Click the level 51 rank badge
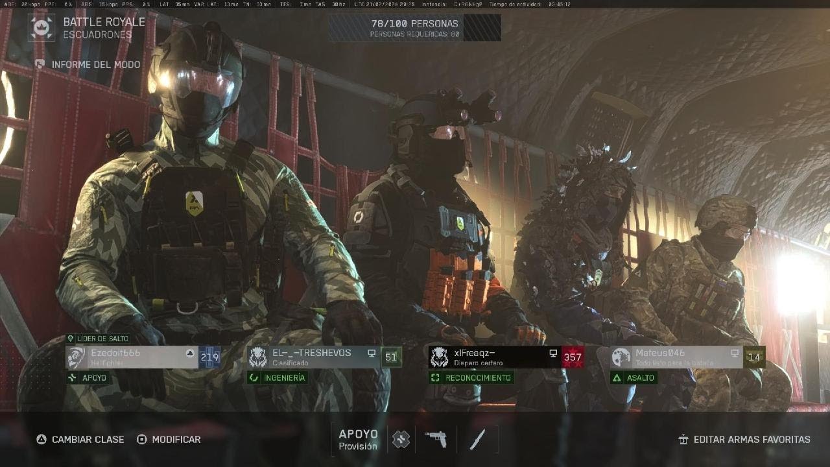 click(391, 357)
